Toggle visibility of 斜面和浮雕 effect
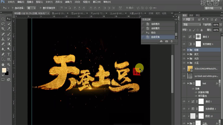The width and height of the screenshot is (223, 125). 196,92
